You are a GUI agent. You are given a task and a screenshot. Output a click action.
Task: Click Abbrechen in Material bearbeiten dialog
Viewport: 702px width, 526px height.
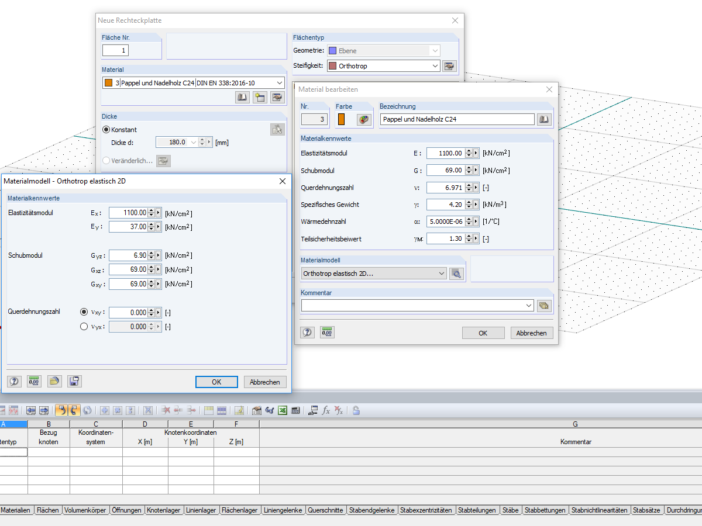531,333
